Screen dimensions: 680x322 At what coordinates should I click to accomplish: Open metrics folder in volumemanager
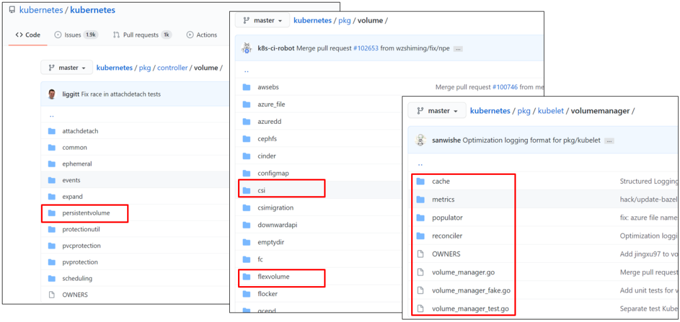point(443,199)
